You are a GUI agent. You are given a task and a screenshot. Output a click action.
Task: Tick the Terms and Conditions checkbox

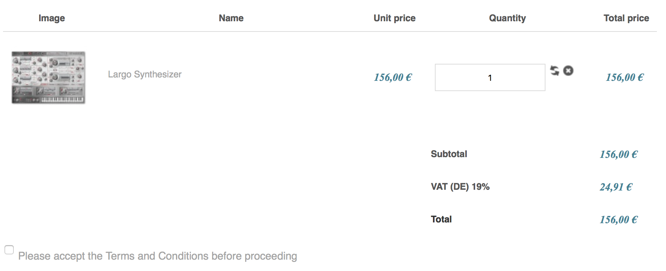(9, 250)
